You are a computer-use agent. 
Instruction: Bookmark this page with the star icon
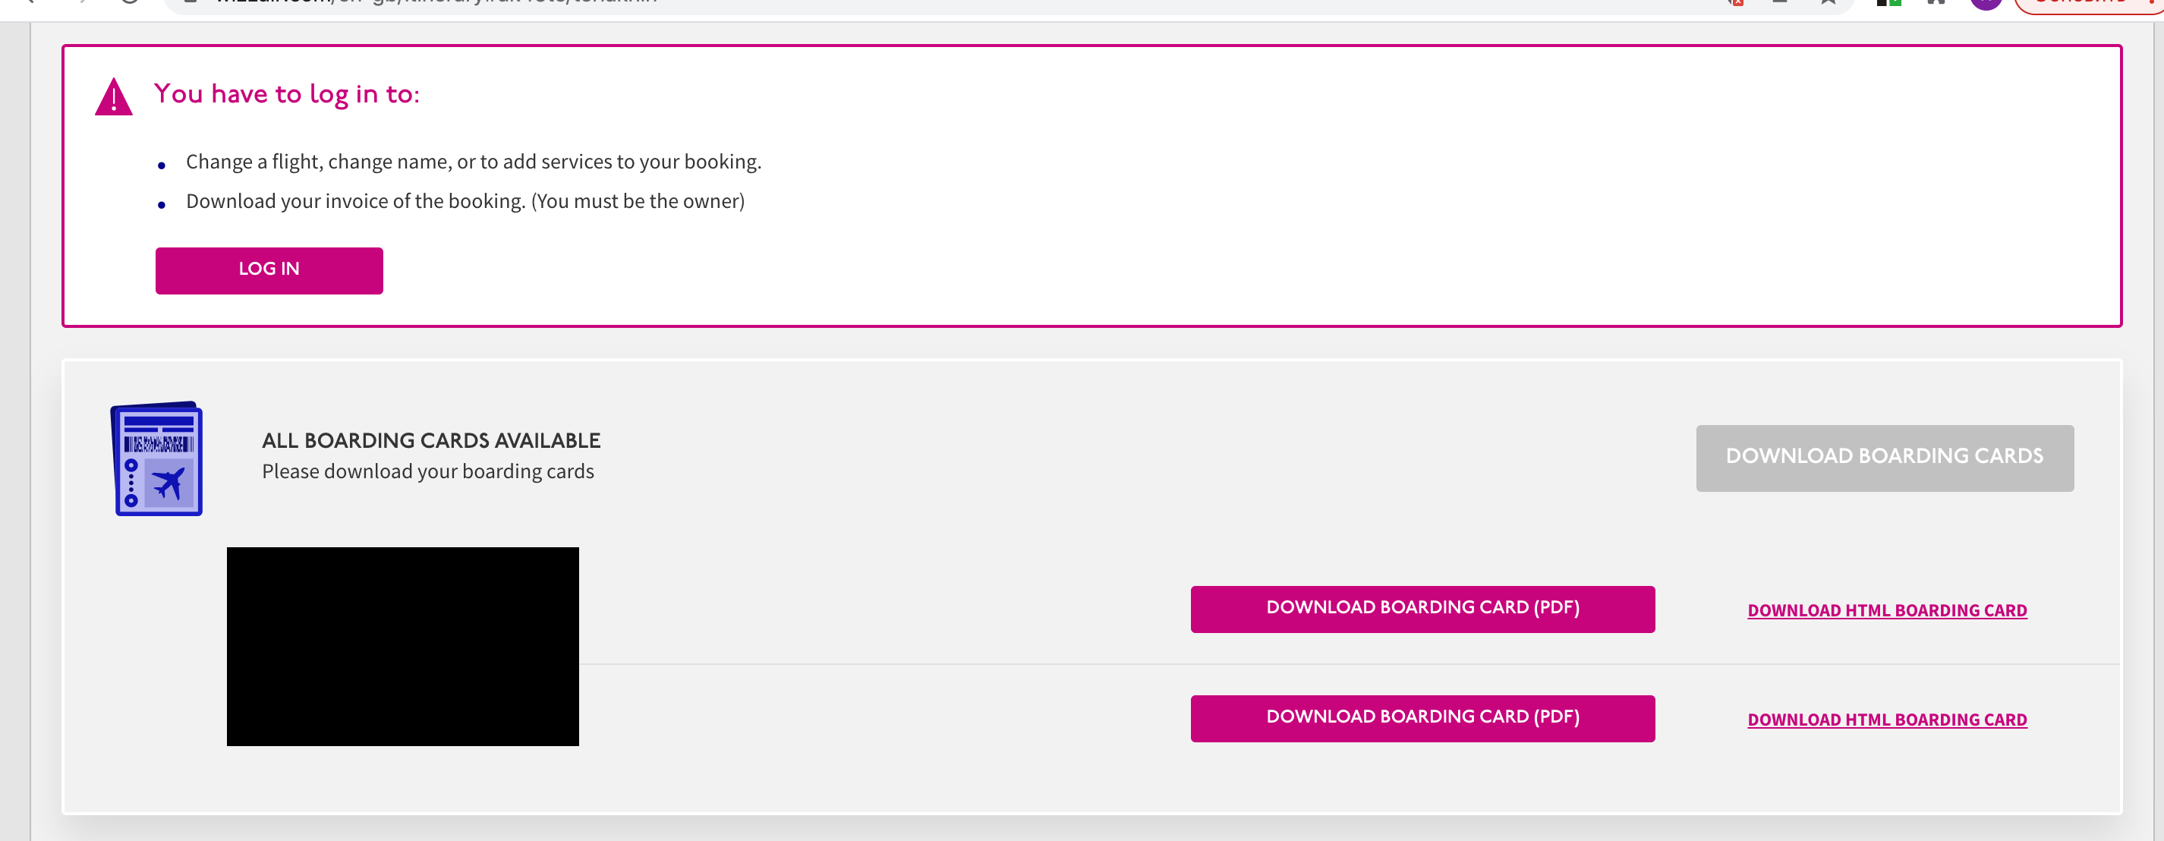pos(1827,2)
